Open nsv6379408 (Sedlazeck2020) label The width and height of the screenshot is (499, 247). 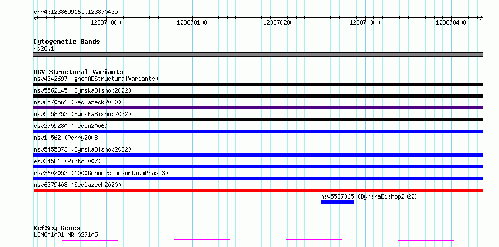(x=77, y=185)
